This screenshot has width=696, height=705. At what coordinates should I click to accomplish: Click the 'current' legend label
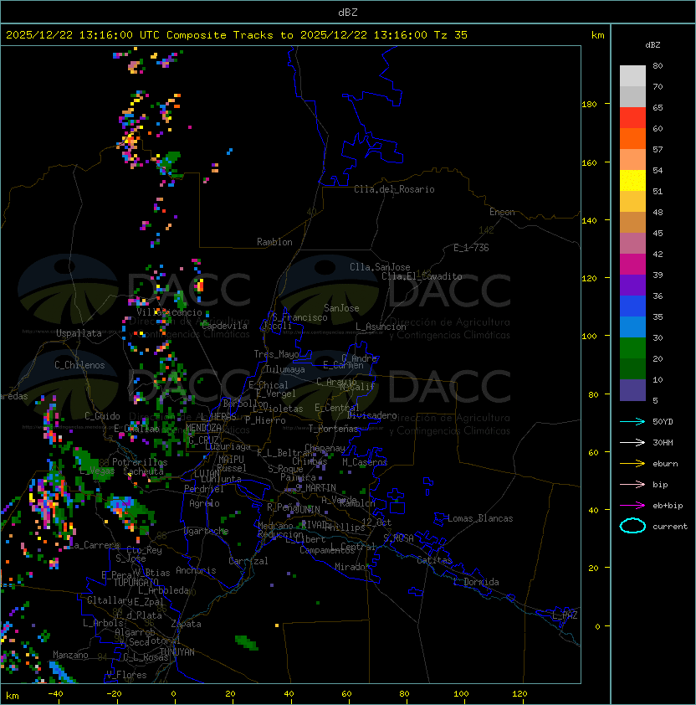coord(670,527)
